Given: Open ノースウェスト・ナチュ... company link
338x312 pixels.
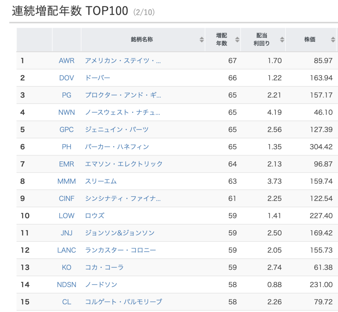Looking at the screenshot, I should 123,112.
